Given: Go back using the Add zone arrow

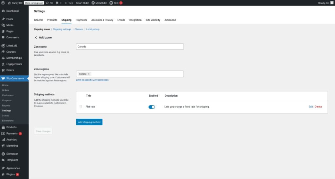Looking at the screenshot, I should tap(36, 38).
